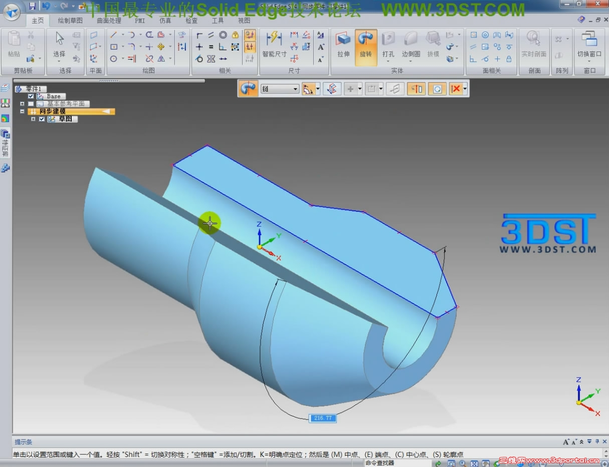Collapse the 同步建模 tree node
609x467 pixels.
pos(23,111)
